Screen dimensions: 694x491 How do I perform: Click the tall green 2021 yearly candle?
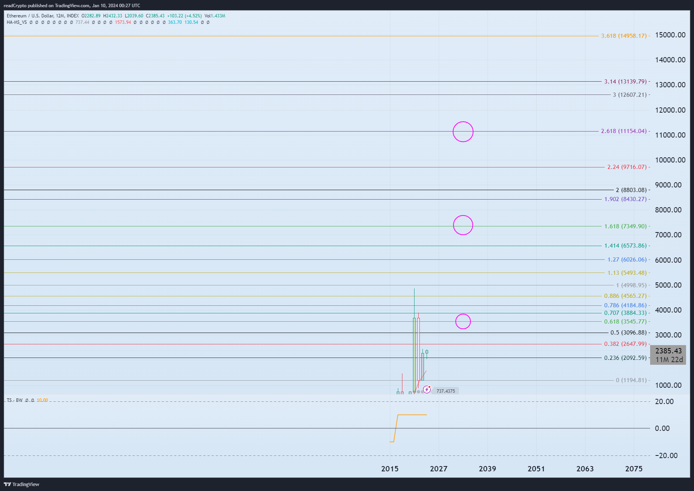[x=414, y=355]
